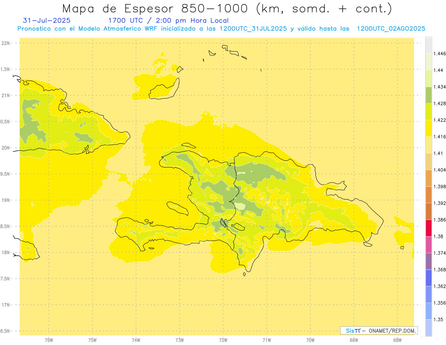
Task: Click the pale yellow swatch between 1.41 and 1.416
Action: point(429,145)
